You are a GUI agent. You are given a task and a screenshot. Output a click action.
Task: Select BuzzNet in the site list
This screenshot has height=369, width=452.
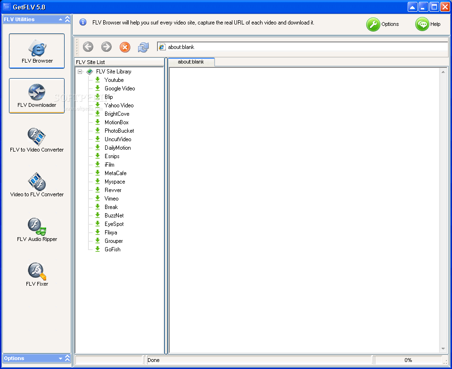click(x=114, y=215)
